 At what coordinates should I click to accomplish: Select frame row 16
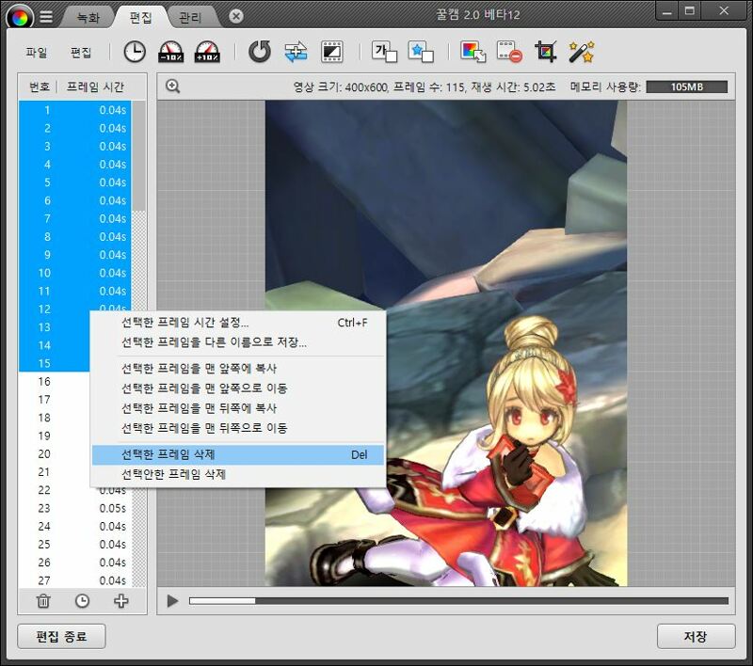point(55,382)
